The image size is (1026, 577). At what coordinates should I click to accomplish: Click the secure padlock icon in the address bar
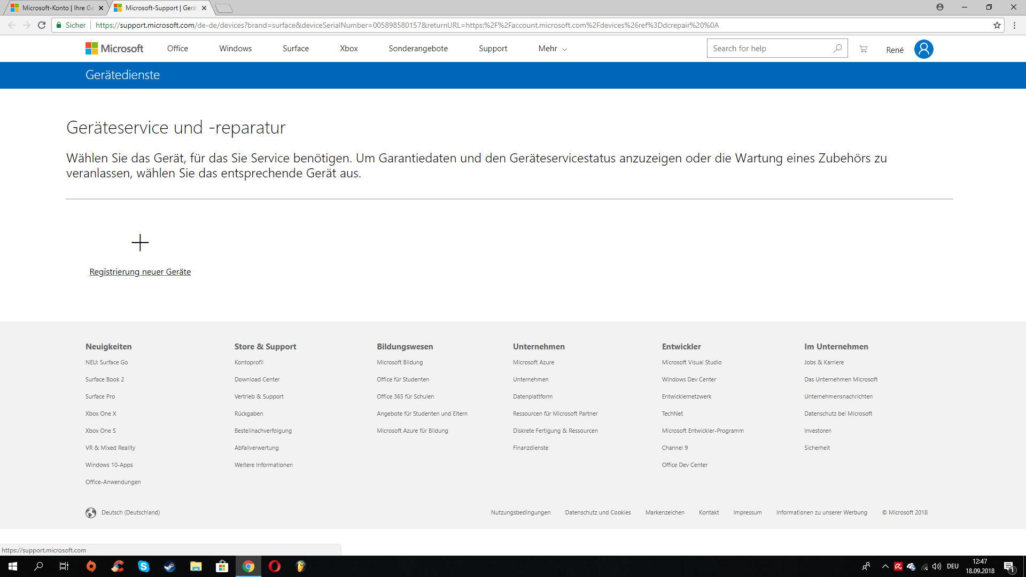[59, 25]
